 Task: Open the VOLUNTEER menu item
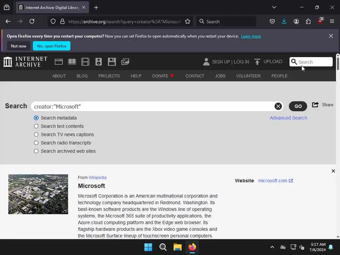pos(248,76)
